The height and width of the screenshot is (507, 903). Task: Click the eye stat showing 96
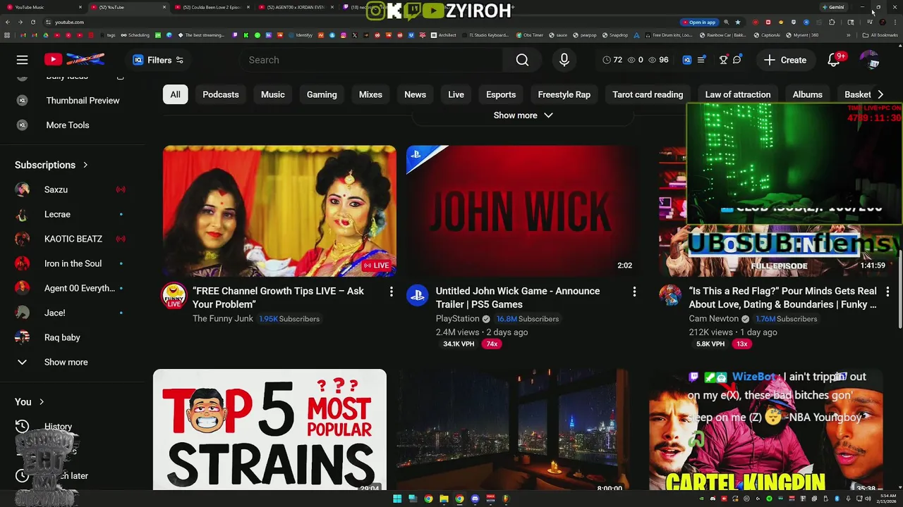pyautogui.click(x=658, y=60)
